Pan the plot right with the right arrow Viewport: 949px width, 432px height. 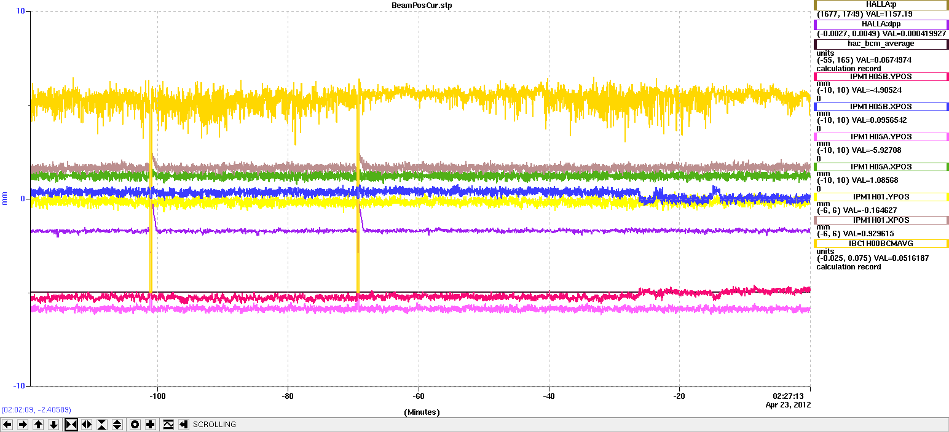click(23, 425)
